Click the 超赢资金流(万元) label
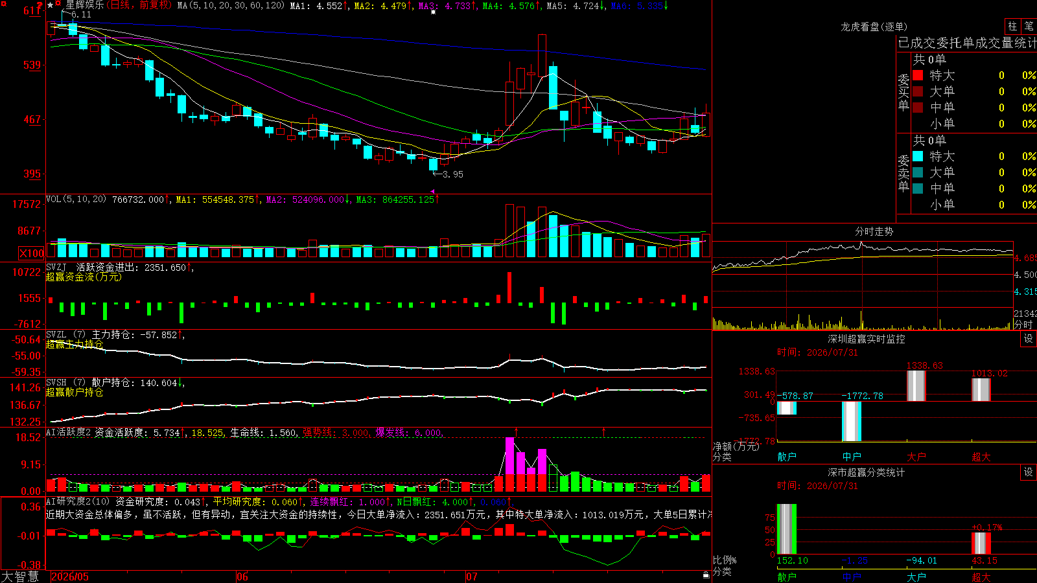 click(84, 277)
